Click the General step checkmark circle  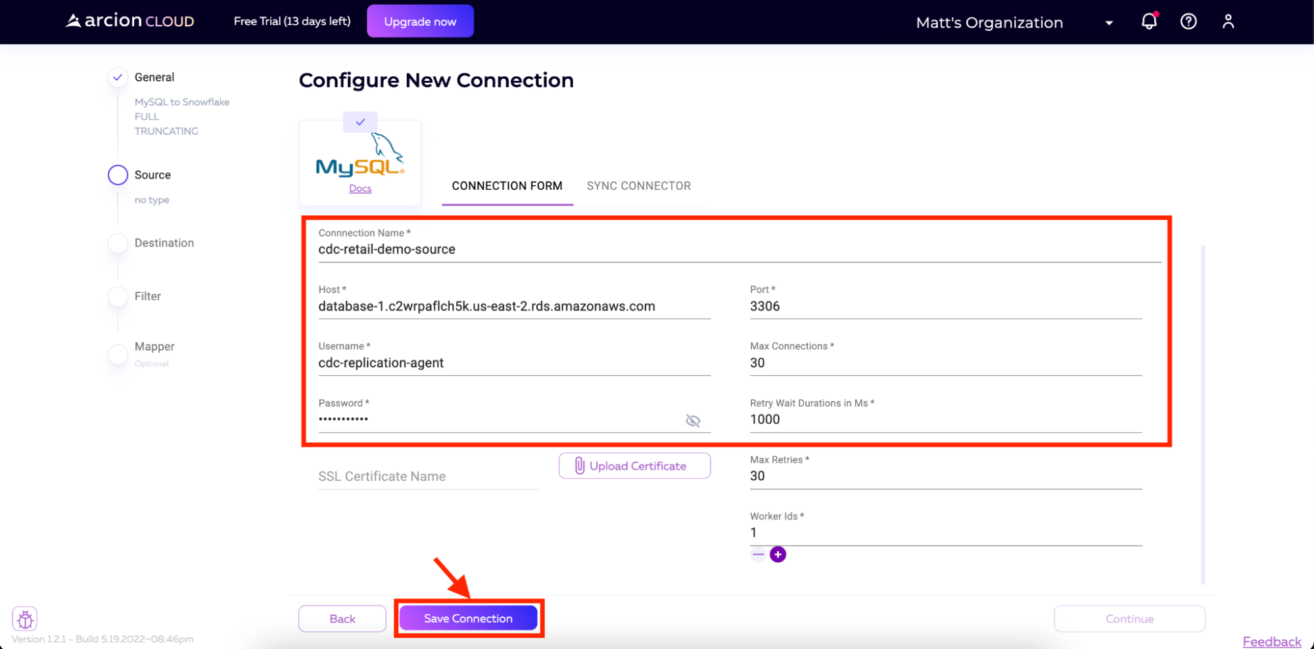(x=118, y=78)
